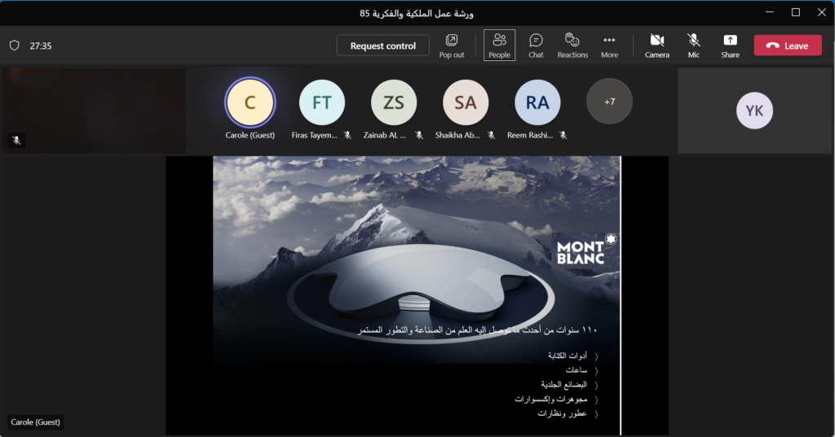835x437 pixels.
Task: Select the RA participant avatar
Action: point(537,102)
